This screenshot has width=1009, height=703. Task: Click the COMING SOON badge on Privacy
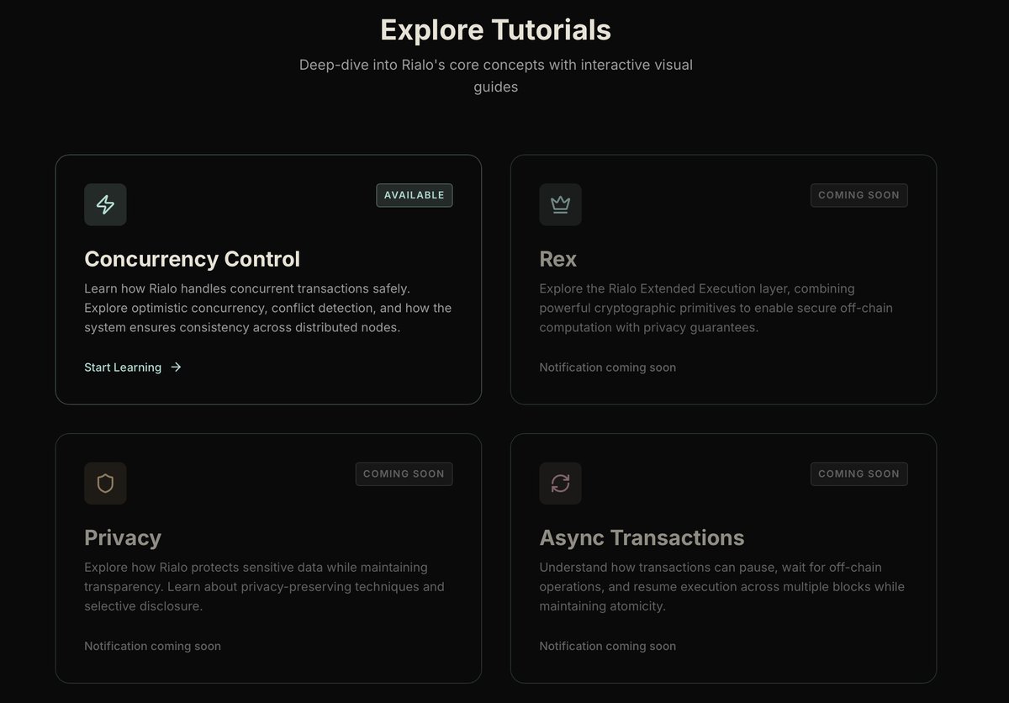(404, 474)
